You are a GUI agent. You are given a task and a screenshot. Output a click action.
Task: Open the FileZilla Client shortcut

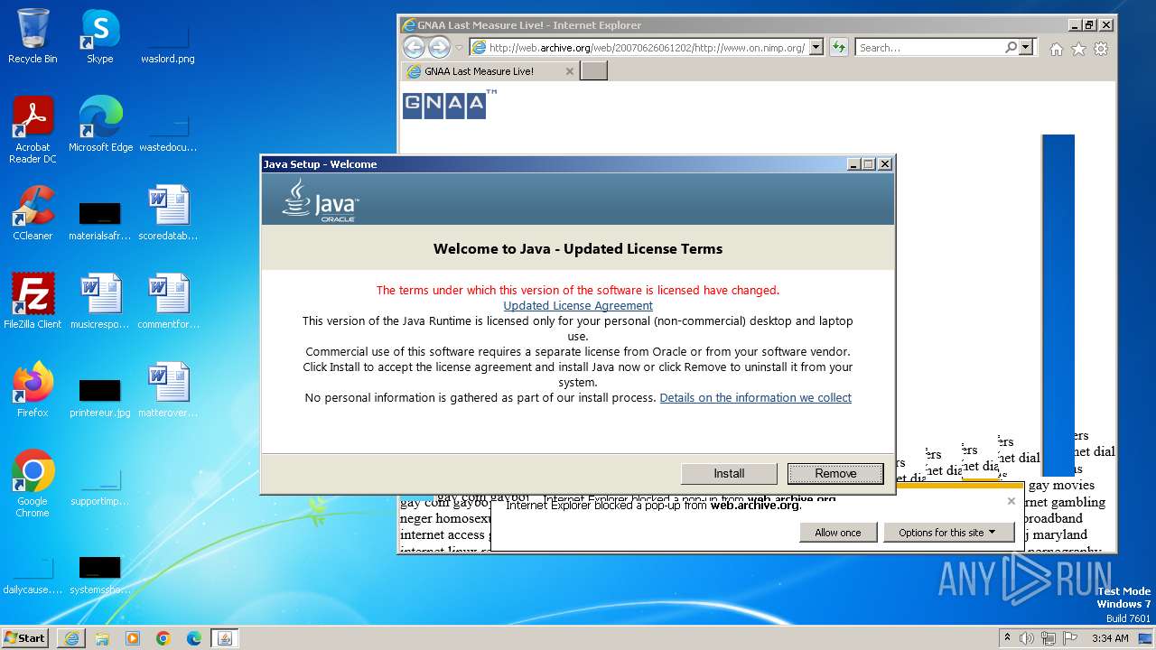(x=33, y=302)
